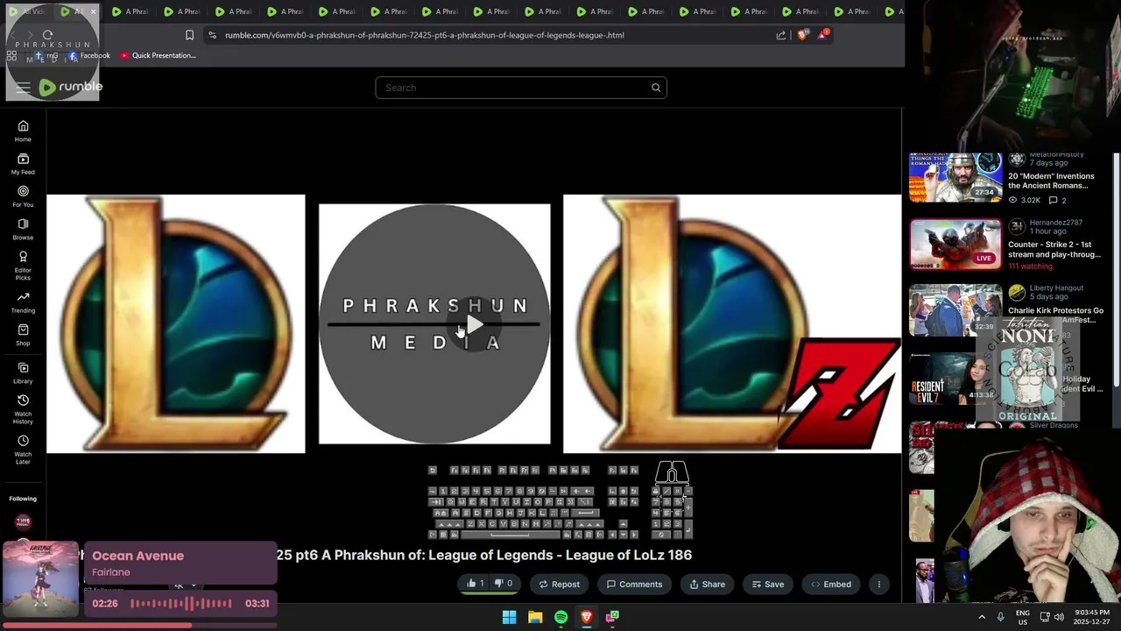Open the three-dot more options menu
Image resolution: width=1121 pixels, height=631 pixels.
click(x=878, y=584)
